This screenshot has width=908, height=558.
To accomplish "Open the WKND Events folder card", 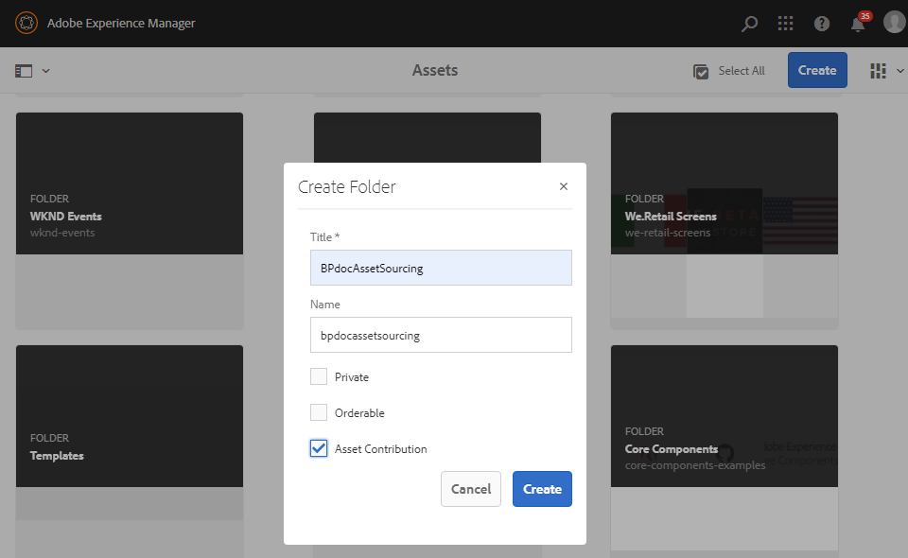I will point(130,220).
